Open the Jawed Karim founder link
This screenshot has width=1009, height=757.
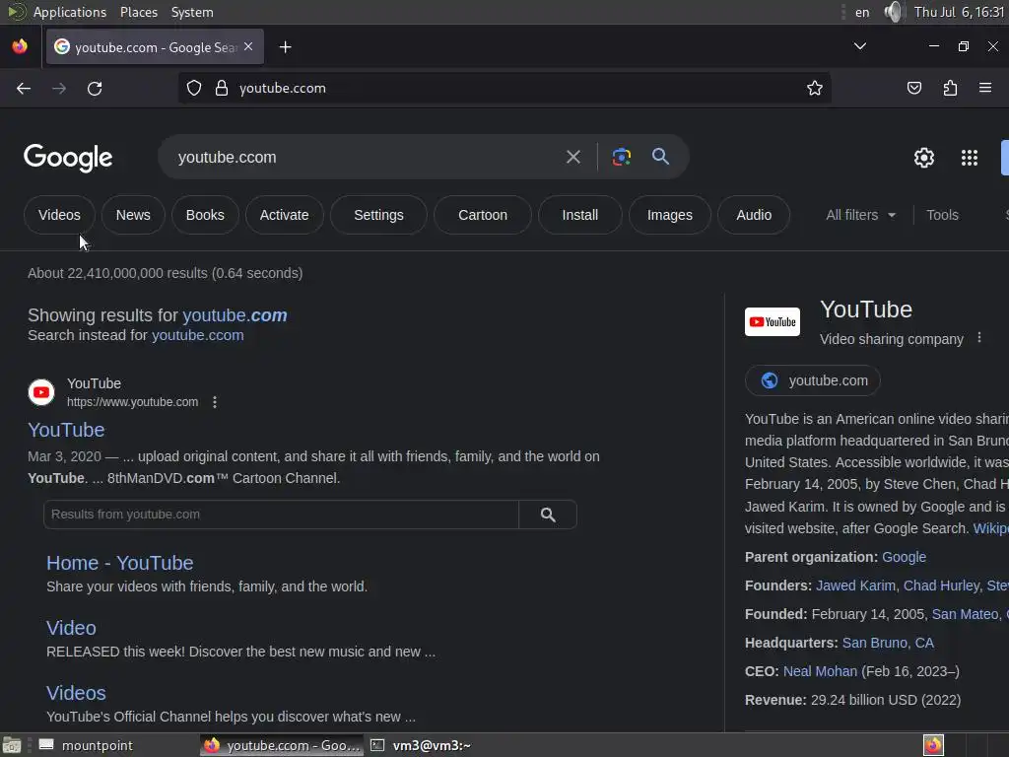tap(855, 585)
